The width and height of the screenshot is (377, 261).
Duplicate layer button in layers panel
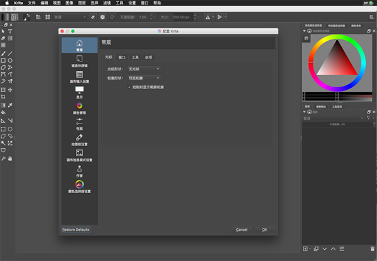[x=316, y=248]
